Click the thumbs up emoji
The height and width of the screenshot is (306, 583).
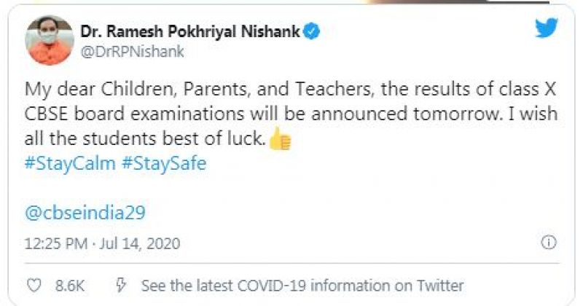280,139
